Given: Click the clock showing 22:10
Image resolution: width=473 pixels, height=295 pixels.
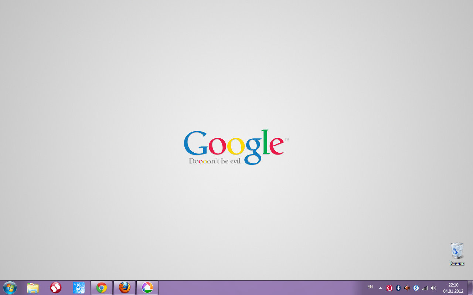Looking at the screenshot, I should point(453,285).
